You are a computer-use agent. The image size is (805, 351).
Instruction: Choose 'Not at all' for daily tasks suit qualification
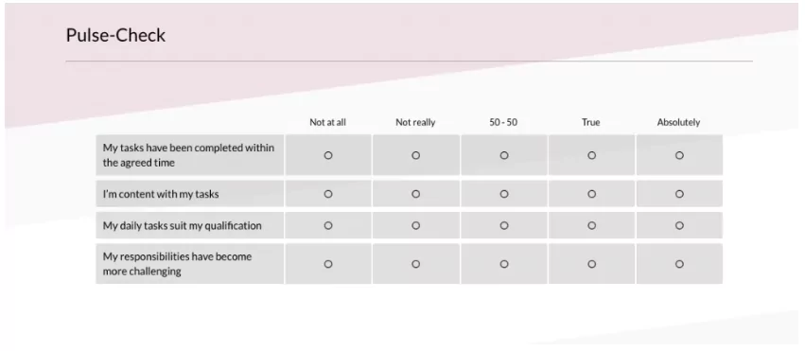[328, 225]
